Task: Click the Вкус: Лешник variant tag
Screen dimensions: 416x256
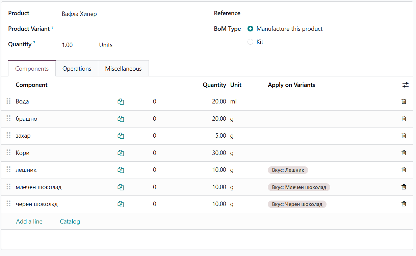Action: (288, 170)
